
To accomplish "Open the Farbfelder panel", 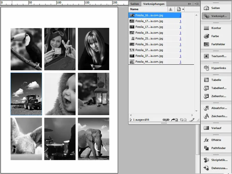I will 216,44.
